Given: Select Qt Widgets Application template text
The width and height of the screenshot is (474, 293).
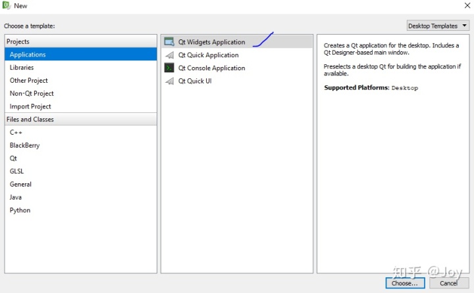Looking at the screenshot, I should point(211,42).
